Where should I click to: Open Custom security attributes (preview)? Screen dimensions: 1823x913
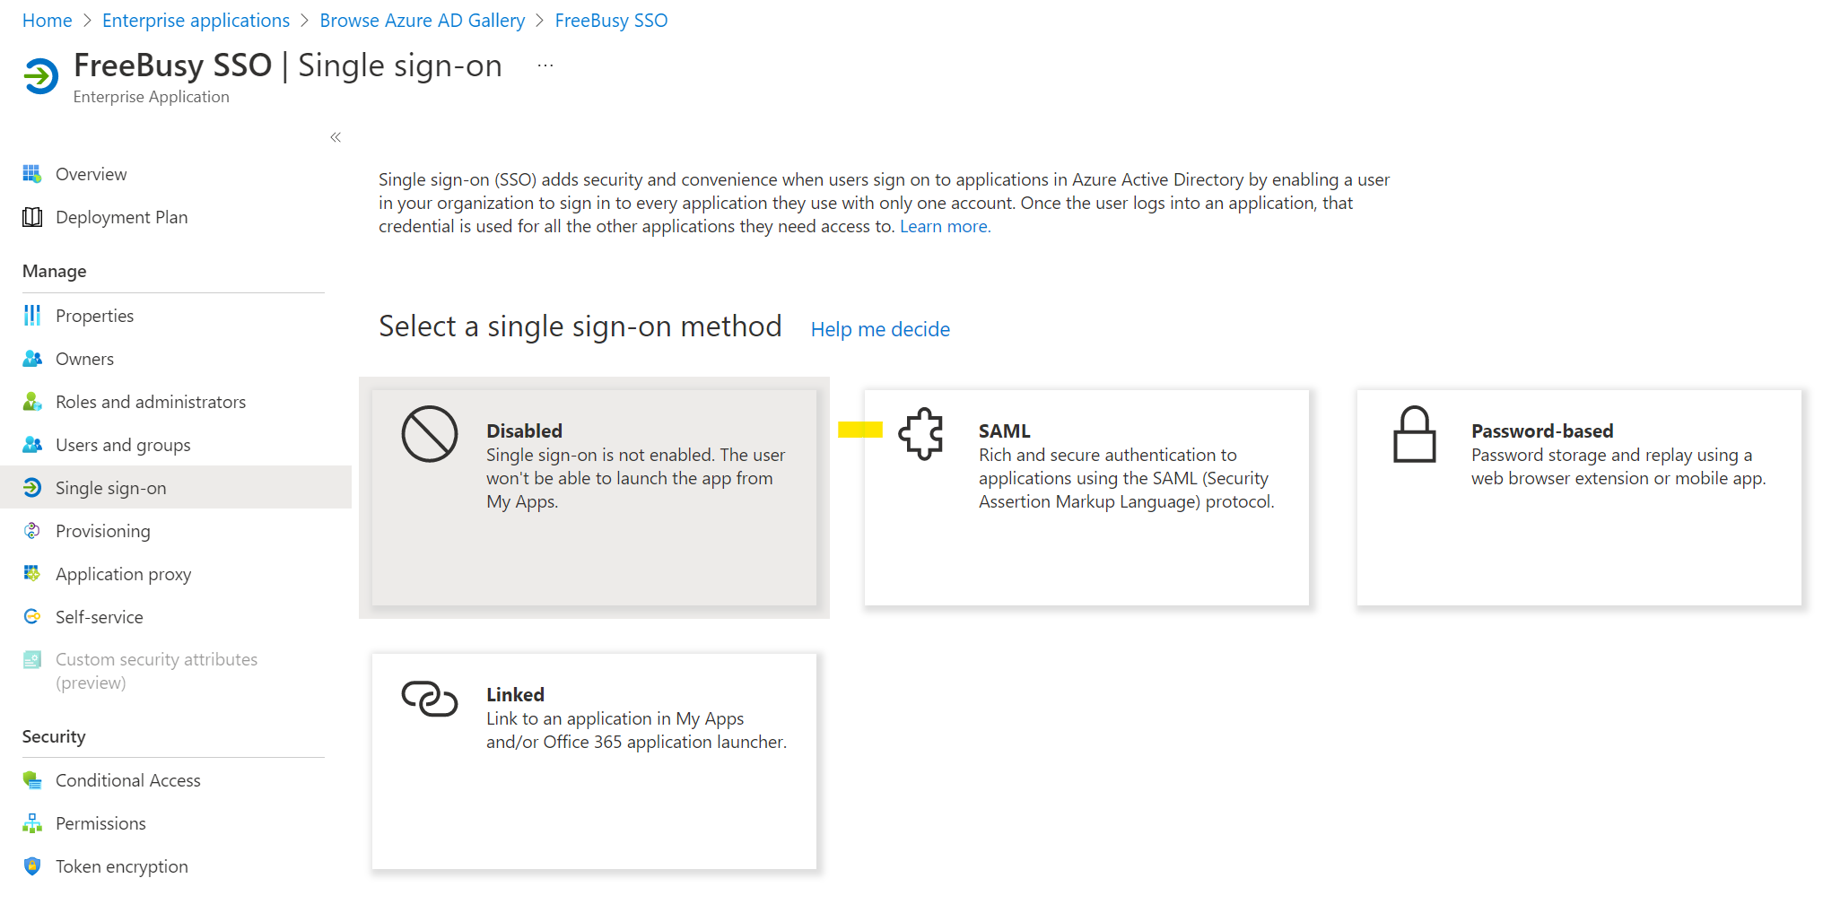pos(157,671)
